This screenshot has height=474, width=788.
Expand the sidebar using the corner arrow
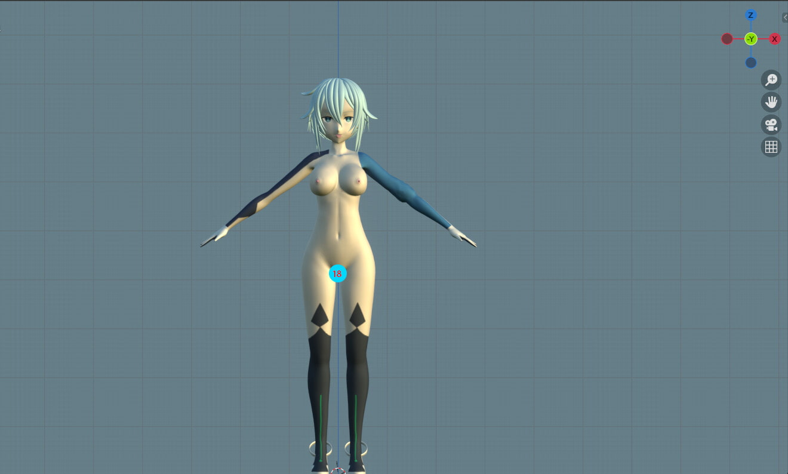point(785,18)
